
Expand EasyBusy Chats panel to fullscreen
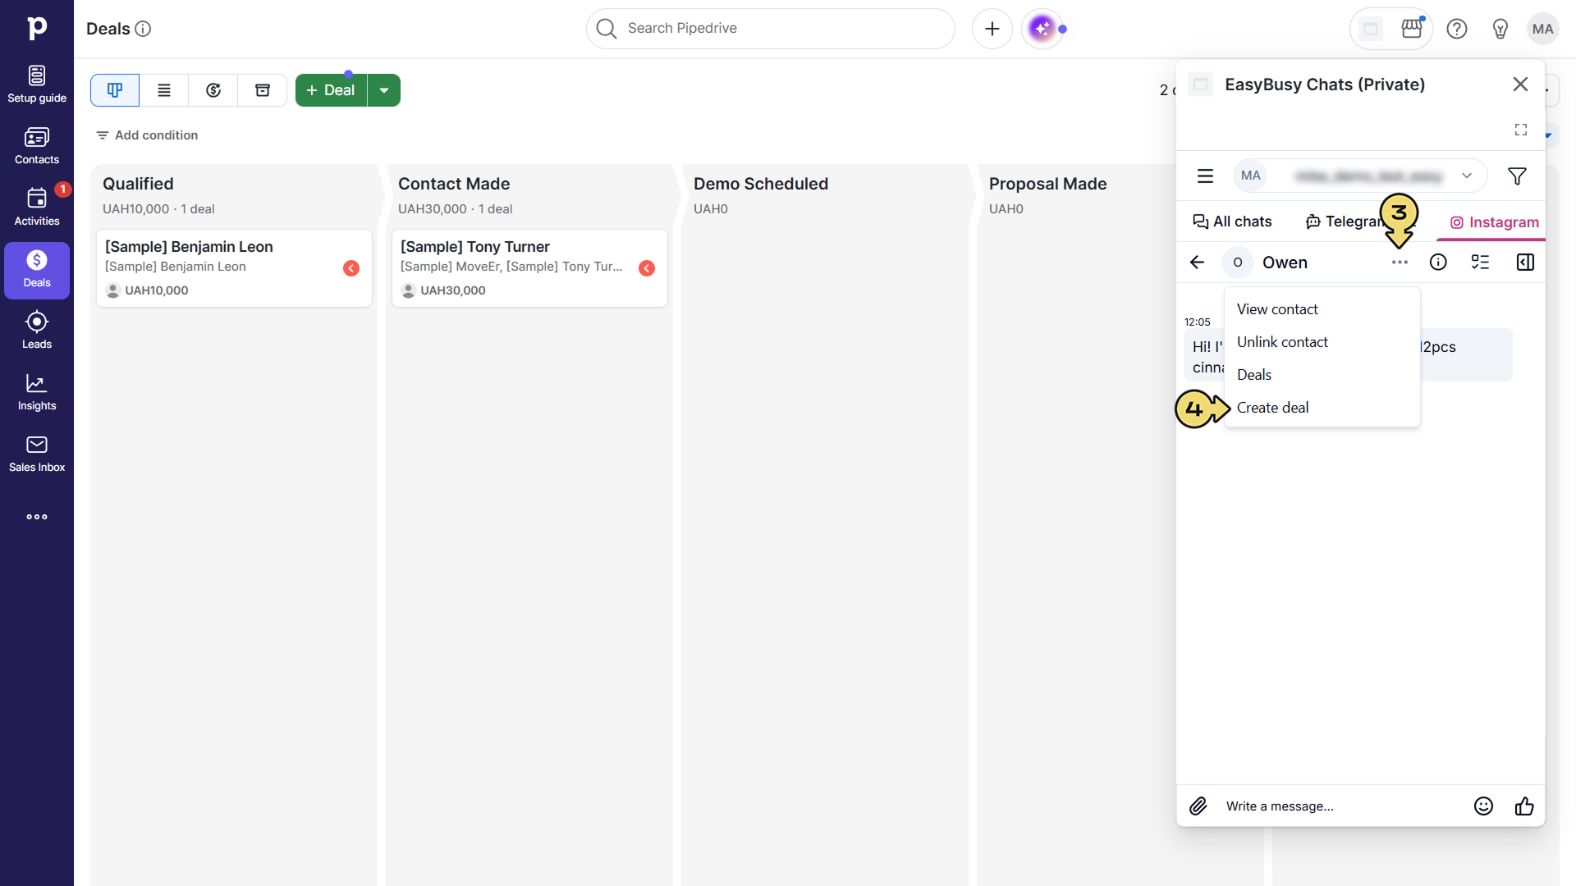coord(1521,130)
